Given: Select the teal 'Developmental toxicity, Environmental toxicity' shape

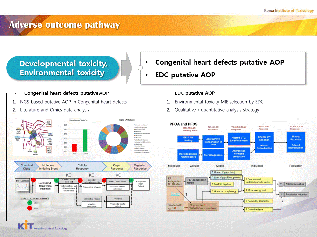Looking at the screenshot, I should (x=62, y=68).
